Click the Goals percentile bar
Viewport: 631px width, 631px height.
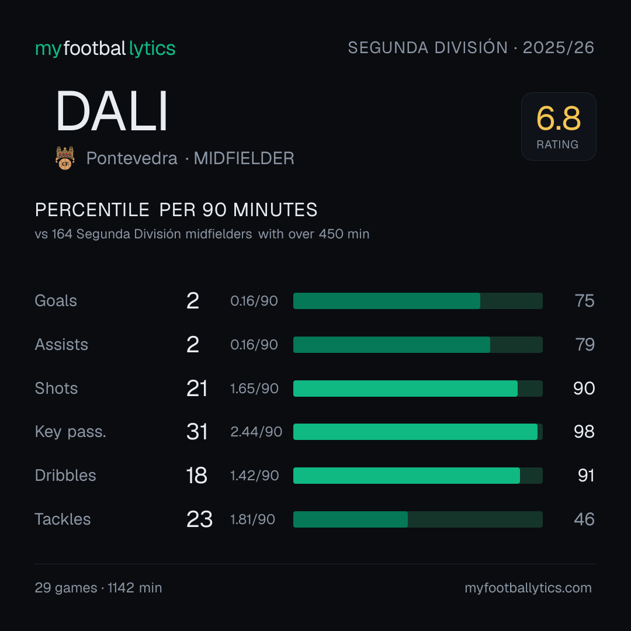point(418,301)
